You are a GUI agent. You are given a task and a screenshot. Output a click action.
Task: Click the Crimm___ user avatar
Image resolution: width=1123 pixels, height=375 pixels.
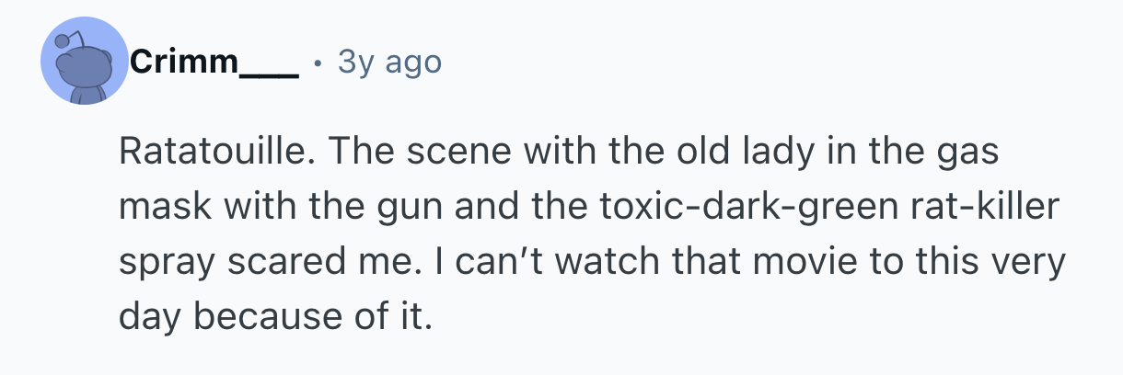coord(84,62)
